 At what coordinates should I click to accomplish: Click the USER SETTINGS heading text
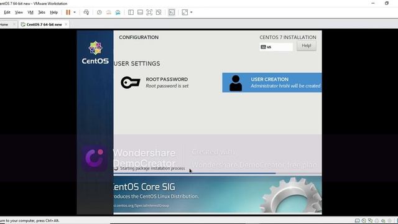pos(137,63)
